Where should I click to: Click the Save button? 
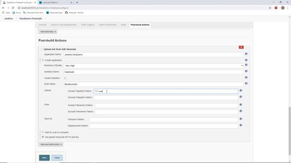[x=45, y=158]
